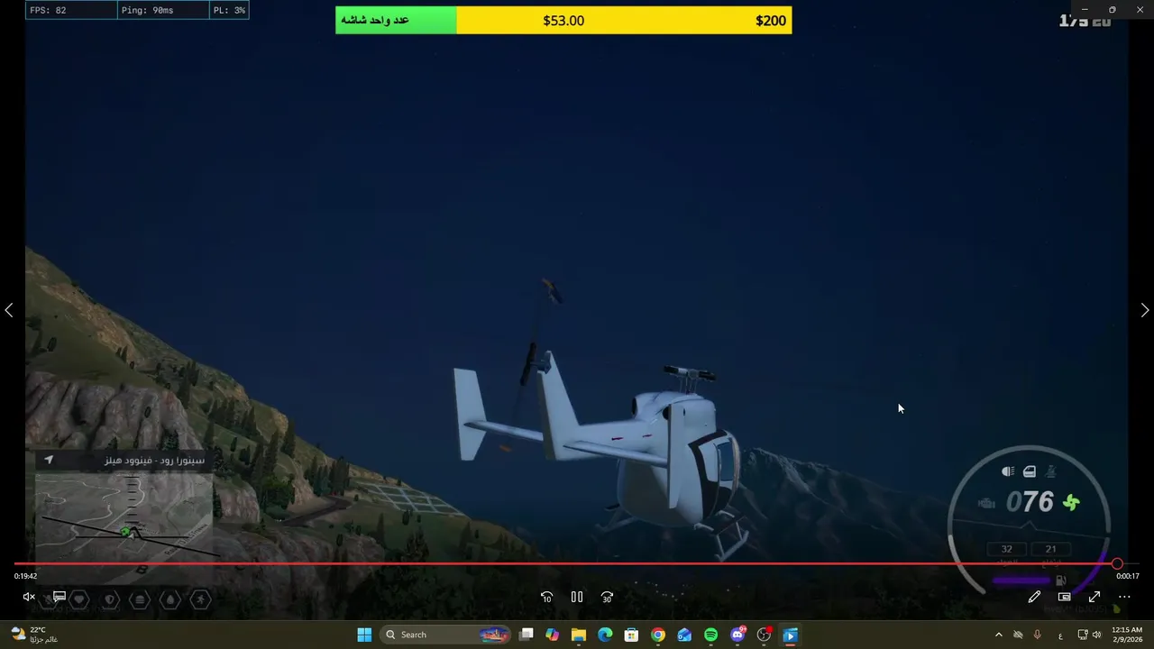Switch the Arabic input language indicator
Screen dimensions: 1154x649
pos(1059,635)
